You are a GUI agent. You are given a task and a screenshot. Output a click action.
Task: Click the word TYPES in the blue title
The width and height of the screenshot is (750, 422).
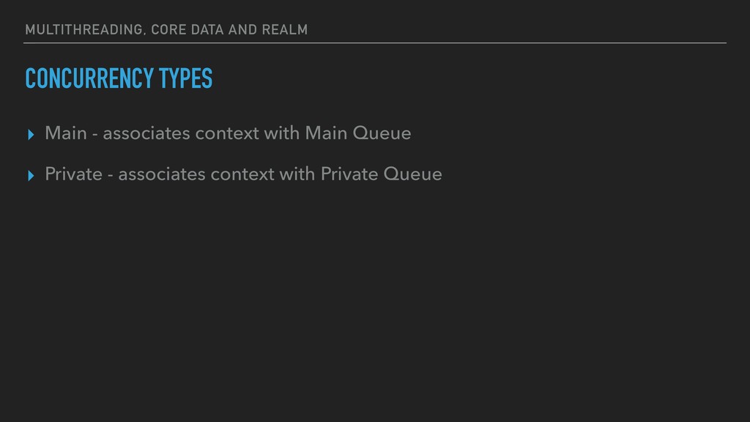pos(185,78)
